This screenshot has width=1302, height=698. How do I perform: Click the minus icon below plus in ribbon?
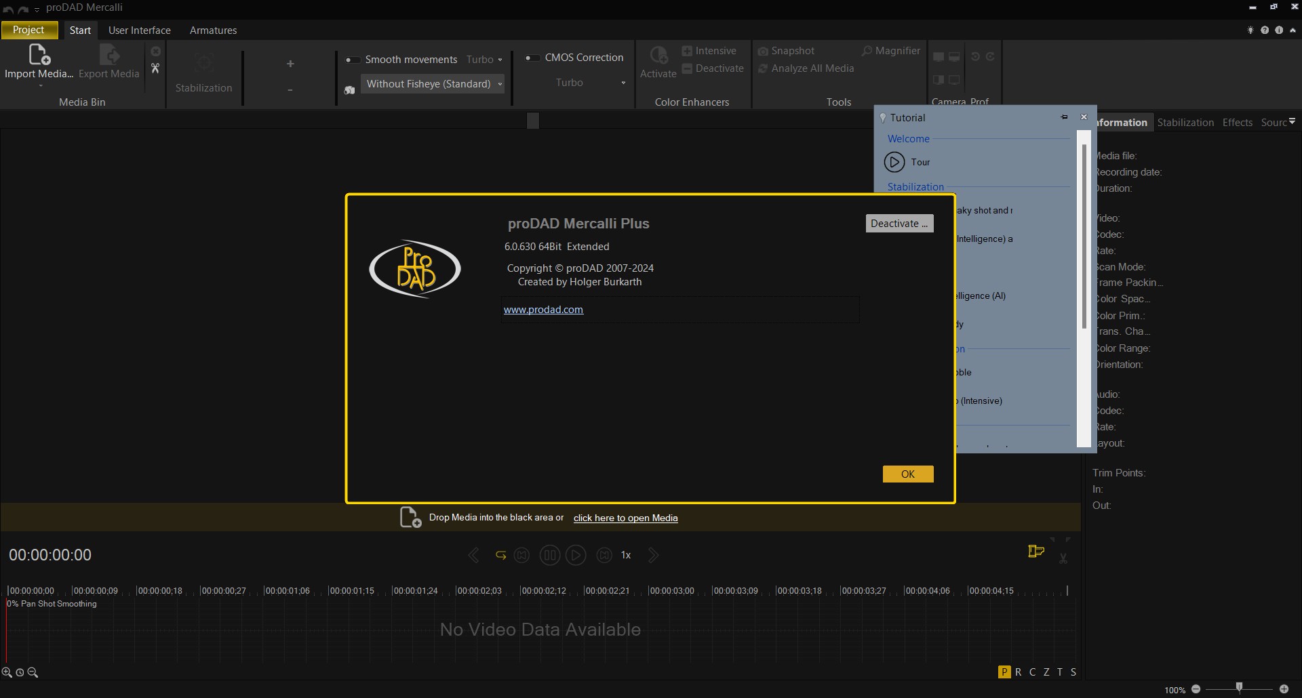click(290, 90)
